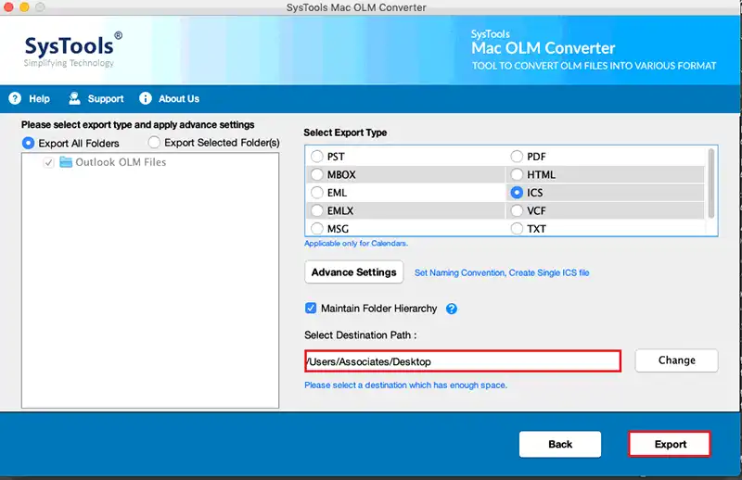Click the destination path input field
Screen dimensions: 742x480
(x=463, y=361)
